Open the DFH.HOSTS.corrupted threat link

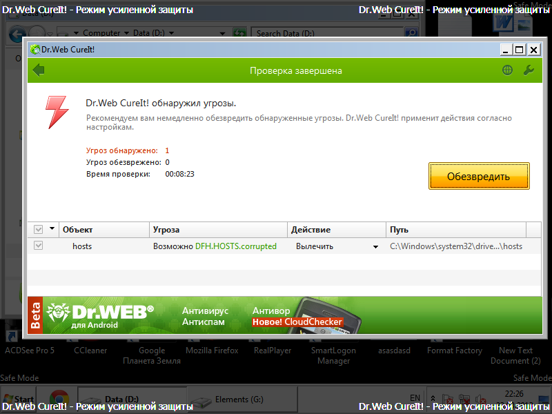click(236, 246)
